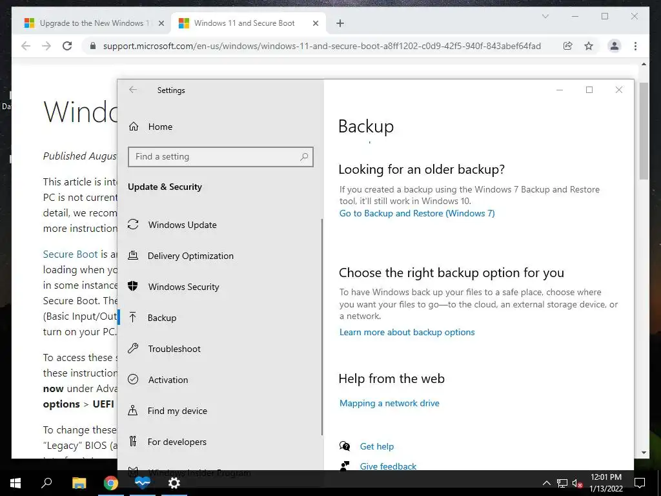Open Chrome profile avatar
The width and height of the screenshot is (661, 496).
[x=615, y=46]
